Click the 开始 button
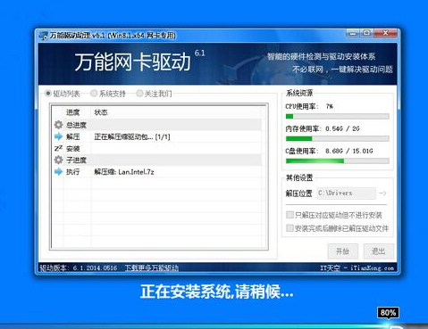 coord(342,251)
